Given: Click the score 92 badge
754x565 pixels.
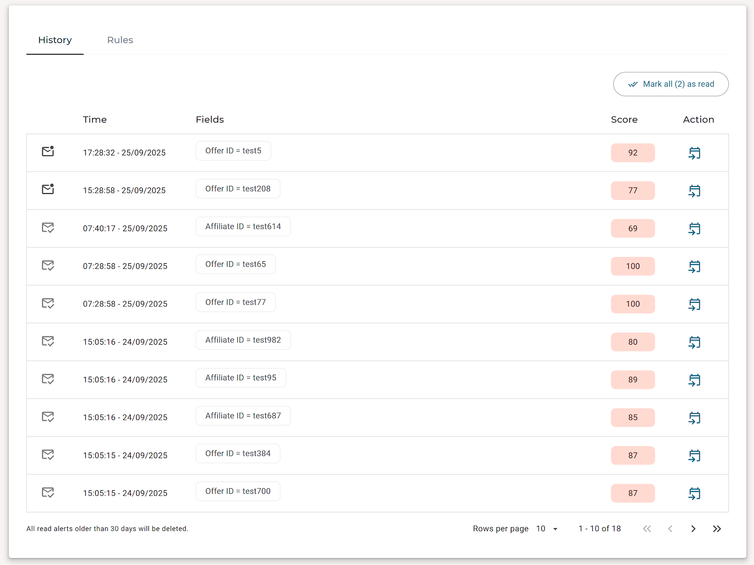Looking at the screenshot, I should point(632,153).
